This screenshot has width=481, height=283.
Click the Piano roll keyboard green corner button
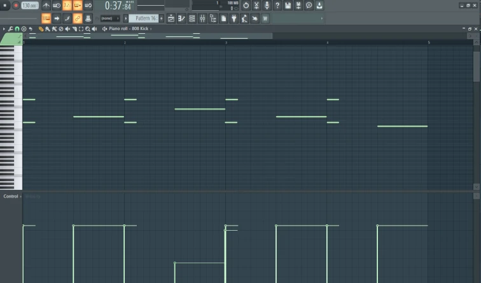(11, 39)
